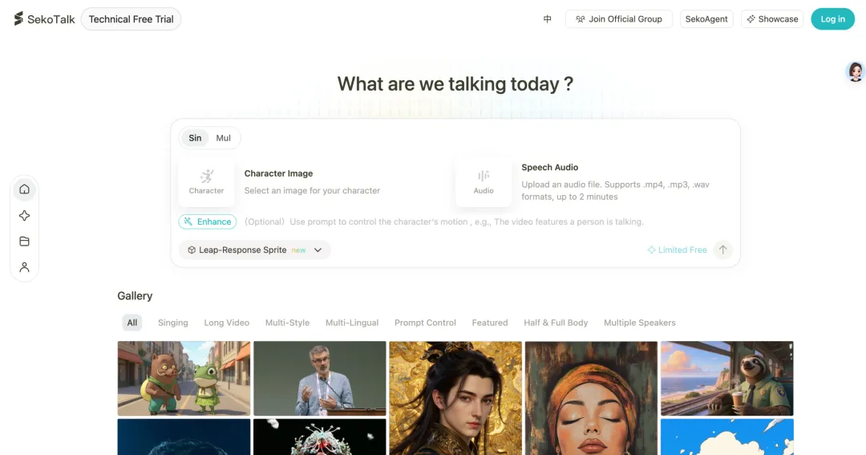Viewport: 866px width, 455px height.
Task: Select the Multiple Speakers gallery tab
Action: point(640,323)
